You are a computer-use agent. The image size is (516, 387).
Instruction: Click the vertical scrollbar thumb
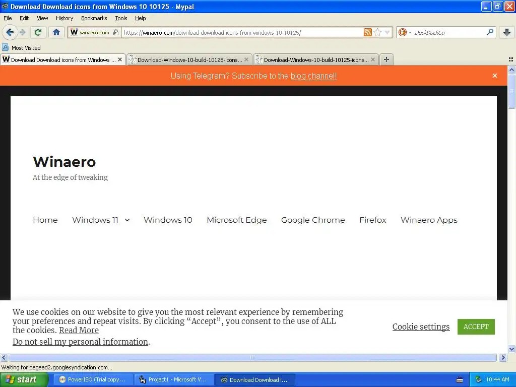tap(511, 91)
